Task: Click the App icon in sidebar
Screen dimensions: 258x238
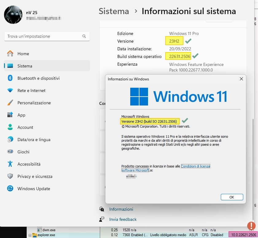Action: coord(10,115)
